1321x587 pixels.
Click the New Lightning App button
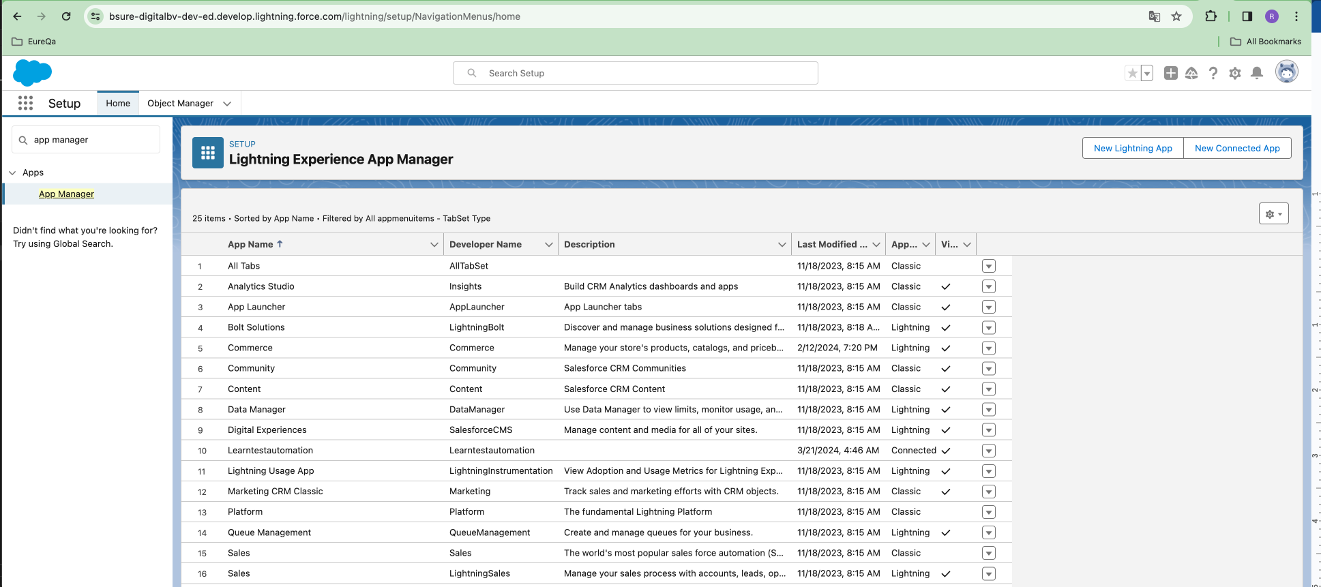[x=1133, y=149]
